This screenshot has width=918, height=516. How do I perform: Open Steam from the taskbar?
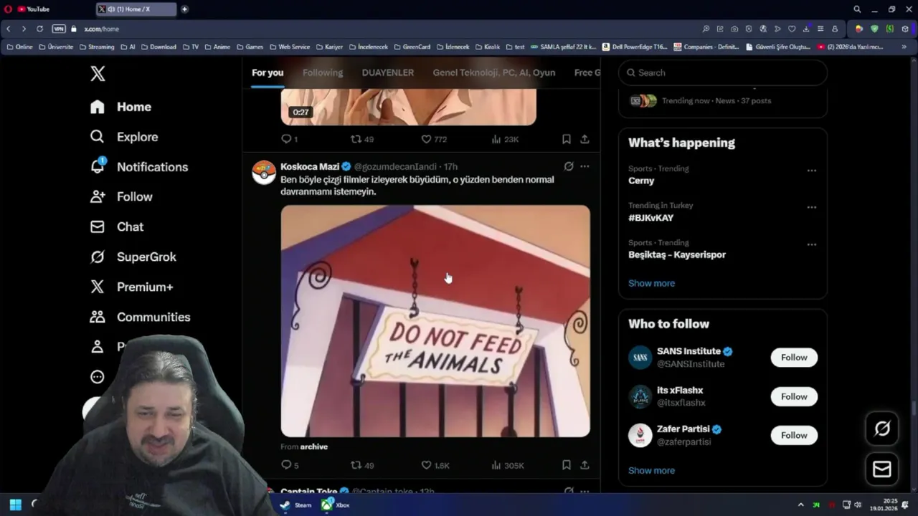295,505
